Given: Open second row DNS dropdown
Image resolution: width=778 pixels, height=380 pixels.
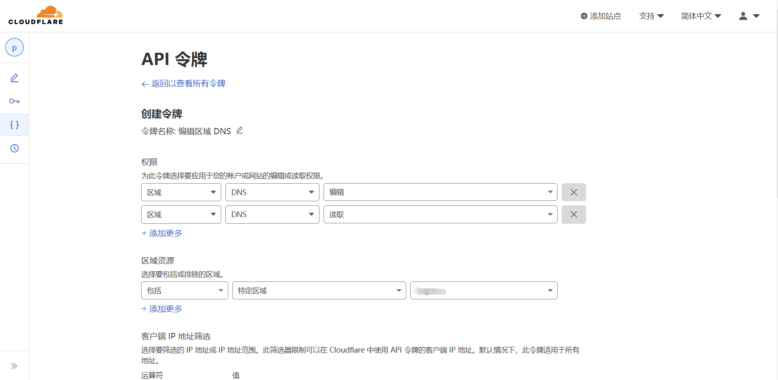Looking at the screenshot, I should (x=272, y=214).
